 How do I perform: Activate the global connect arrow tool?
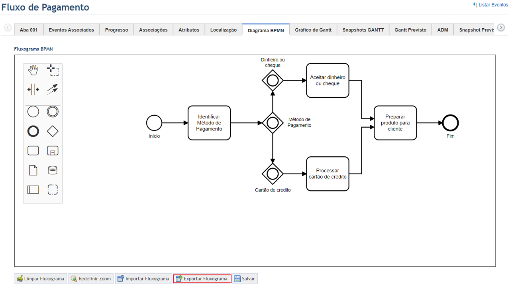(53, 89)
